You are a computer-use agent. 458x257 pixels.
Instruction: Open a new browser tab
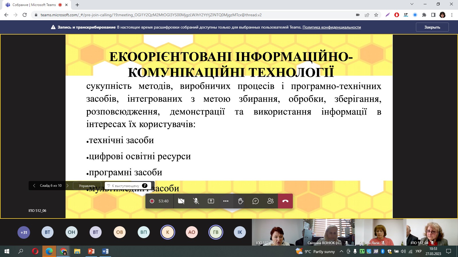point(77,5)
